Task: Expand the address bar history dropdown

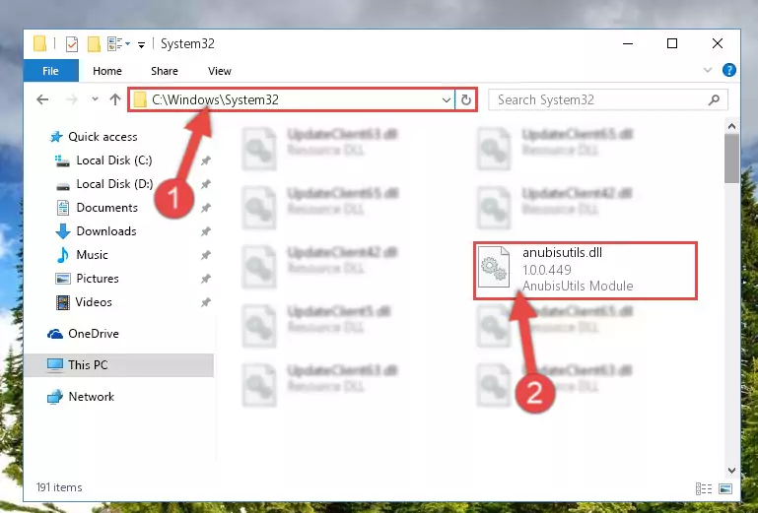Action: click(x=447, y=100)
